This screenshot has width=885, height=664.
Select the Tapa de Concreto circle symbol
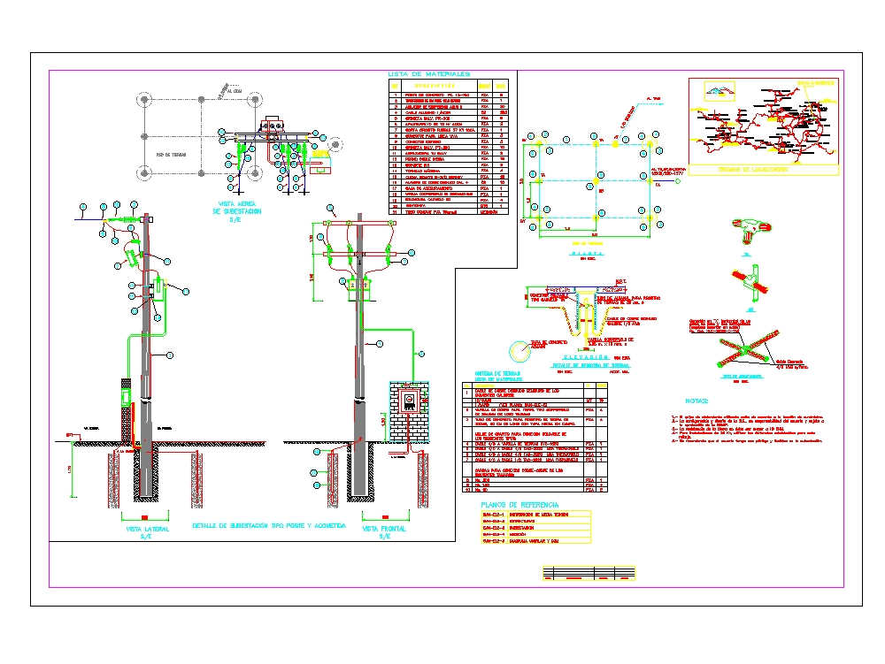click(x=522, y=349)
